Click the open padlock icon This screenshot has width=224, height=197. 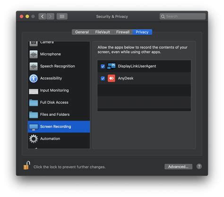tap(27, 165)
